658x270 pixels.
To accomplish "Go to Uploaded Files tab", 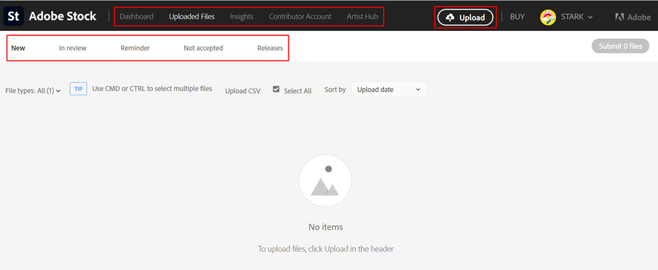I will (191, 17).
